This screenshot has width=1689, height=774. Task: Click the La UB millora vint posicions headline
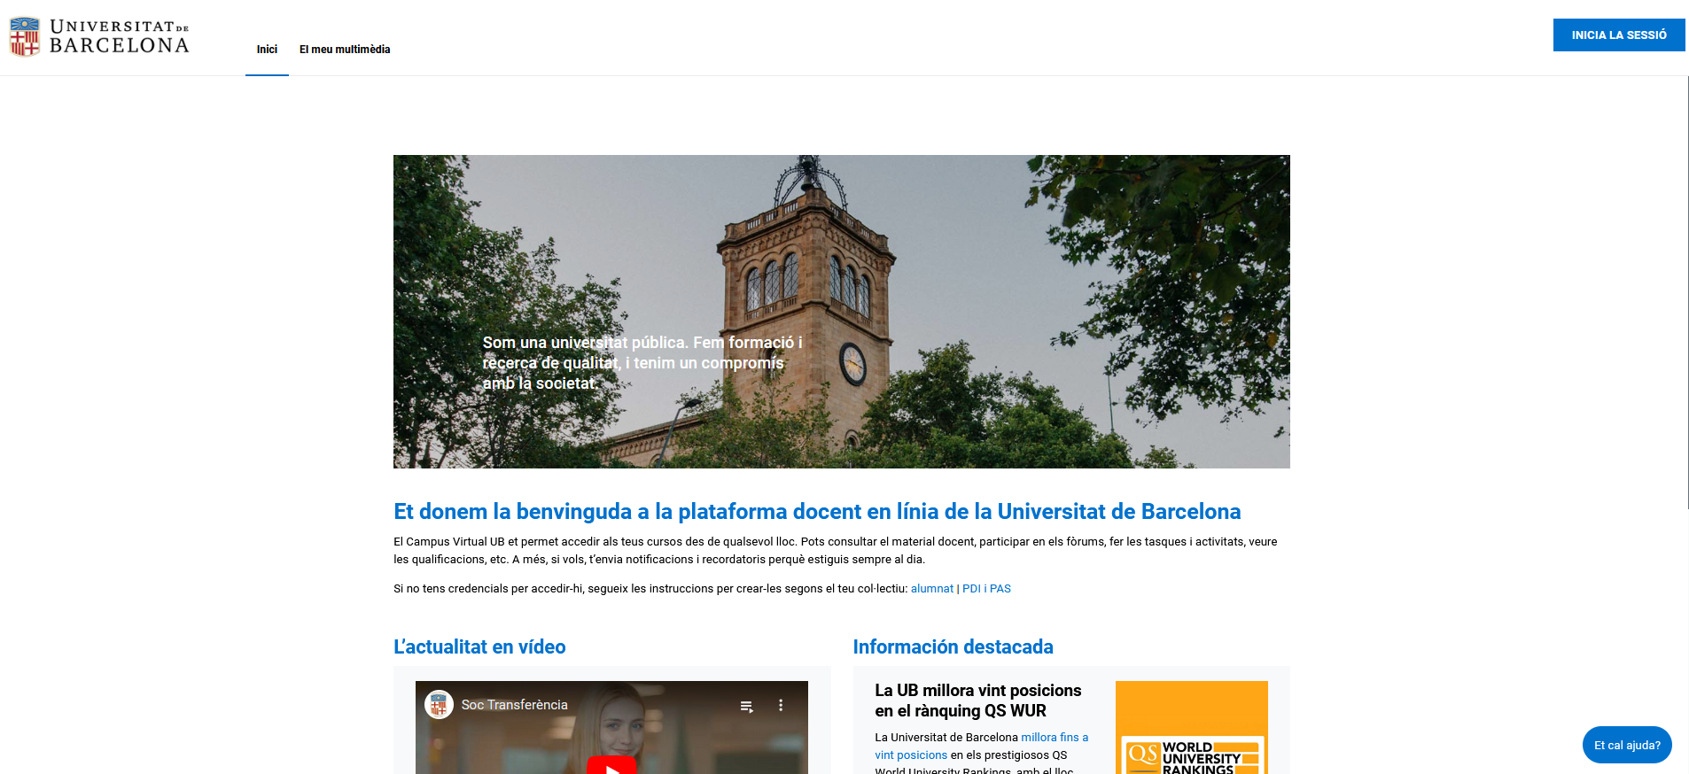(x=977, y=700)
